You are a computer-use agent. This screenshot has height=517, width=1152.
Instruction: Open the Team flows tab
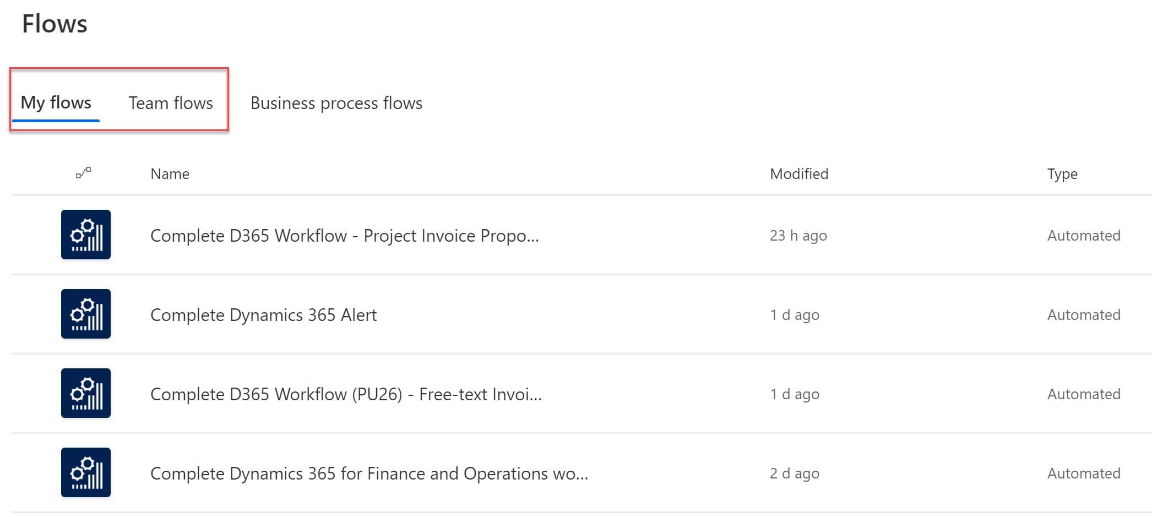[171, 104]
